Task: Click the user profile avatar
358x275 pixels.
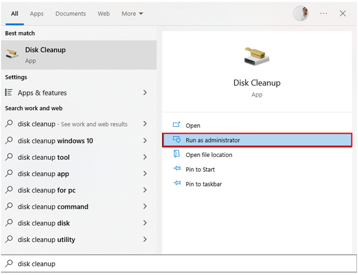Action: [301, 13]
